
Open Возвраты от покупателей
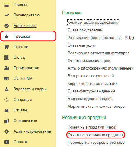coord(91,76)
